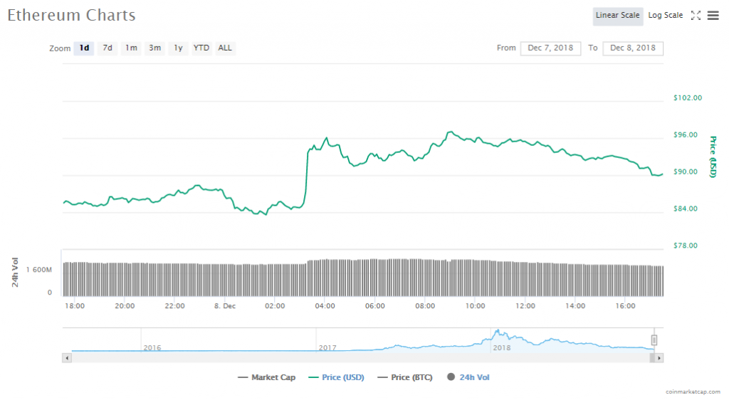Toggle Market Cap series in legend
This screenshot has height=400, width=729.
click(267, 377)
